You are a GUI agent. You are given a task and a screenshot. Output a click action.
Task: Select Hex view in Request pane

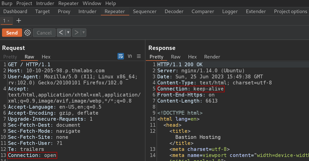point(46,57)
